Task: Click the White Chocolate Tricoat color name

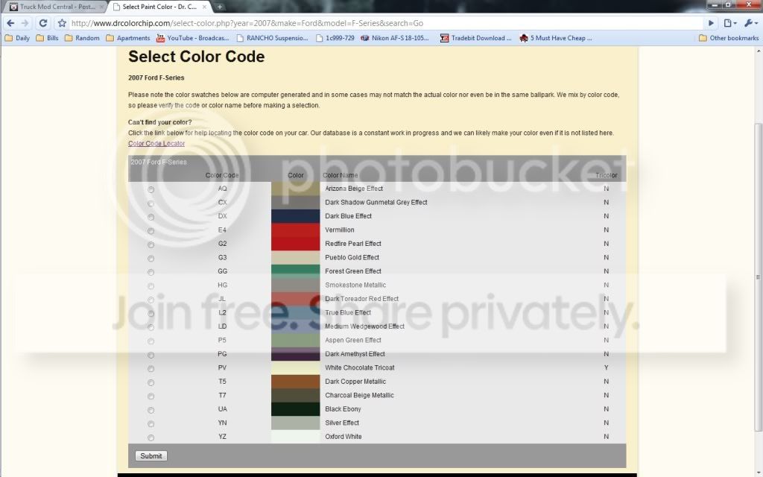Action: tap(360, 368)
